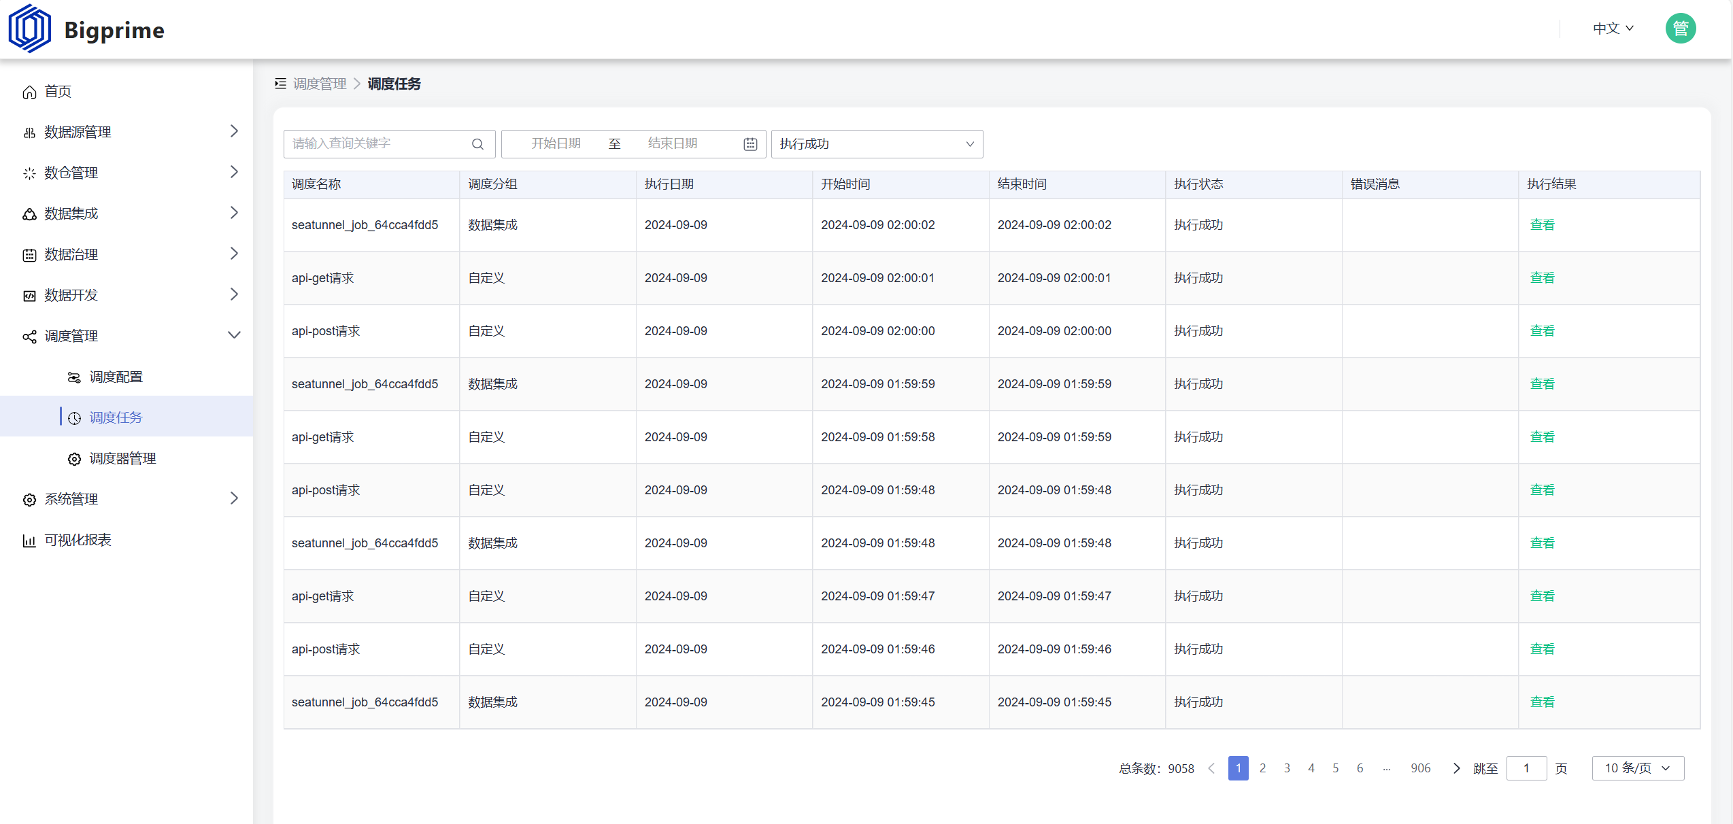The width and height of the screenshot is (1733, 824).
Task: View result of seatunnel job at 01:59:45
Action: (1542, 702)
